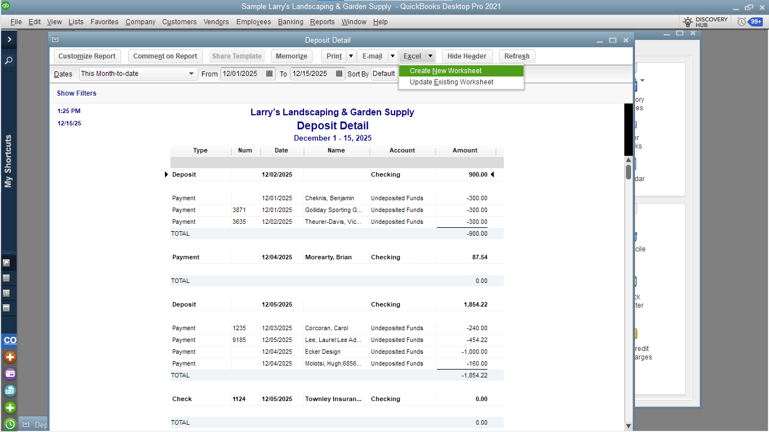This screenshot has width=769, height=432.
Task: Click the View Balances list icon in sidebar
Action: coord(7,278)
